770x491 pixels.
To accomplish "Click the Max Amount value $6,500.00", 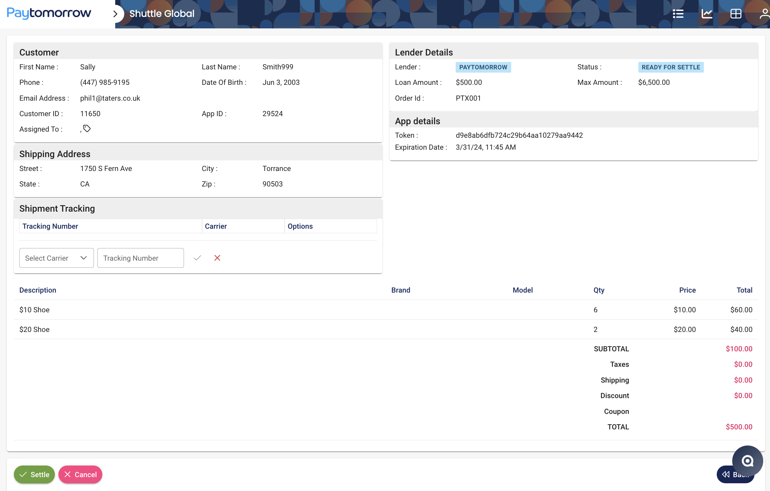I will click(654, 82).
